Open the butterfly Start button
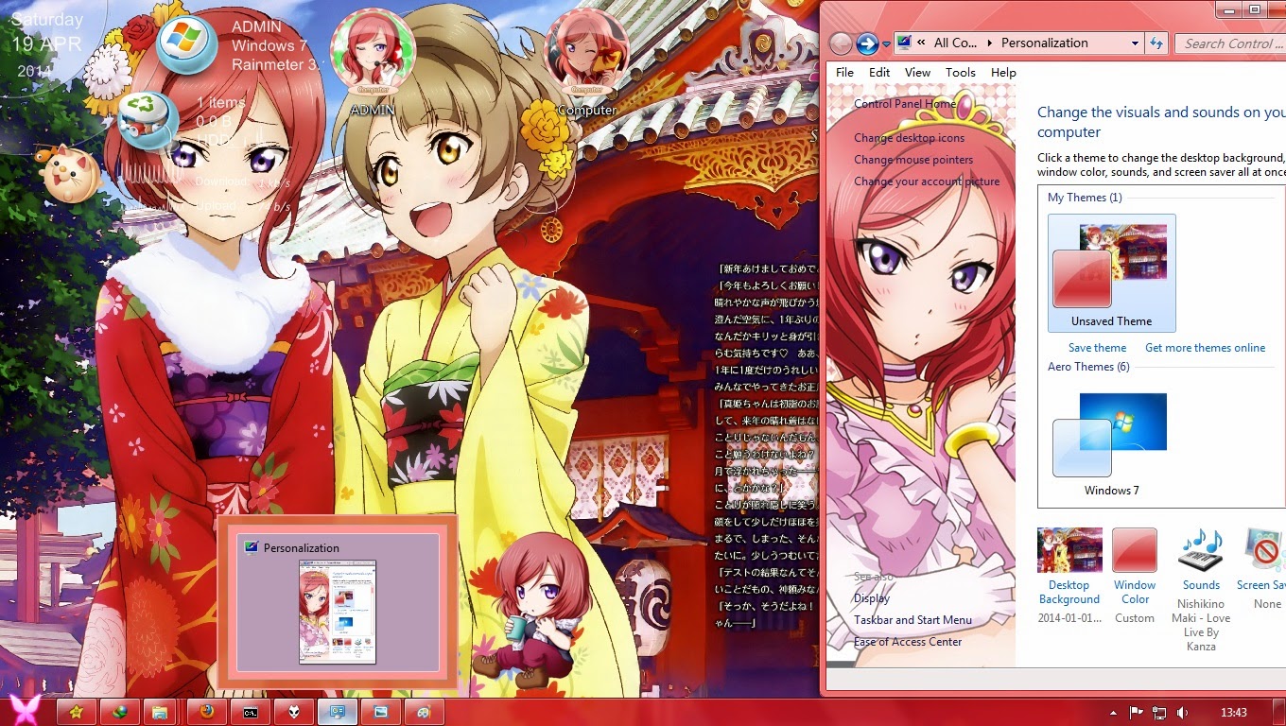Viewport: 1286px width, 726px height. pos(25,711)
